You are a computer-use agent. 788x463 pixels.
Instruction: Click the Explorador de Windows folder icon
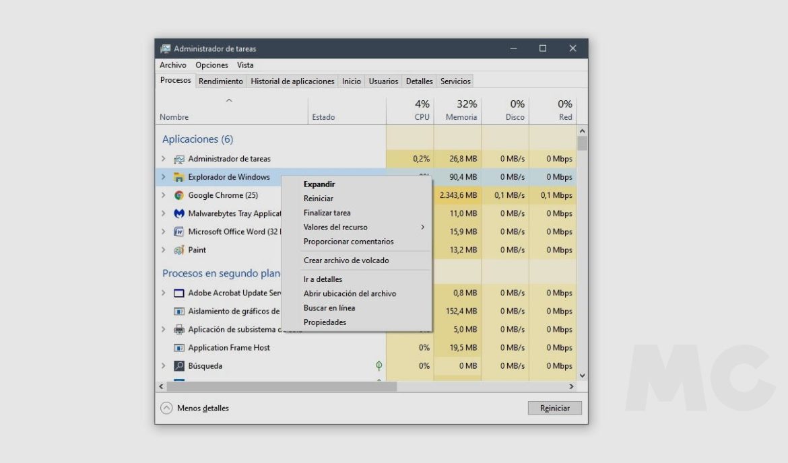pos(179,178)
